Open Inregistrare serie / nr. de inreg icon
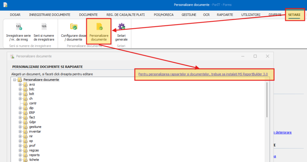This screenshot has width=307, height=162. (18, 27)
